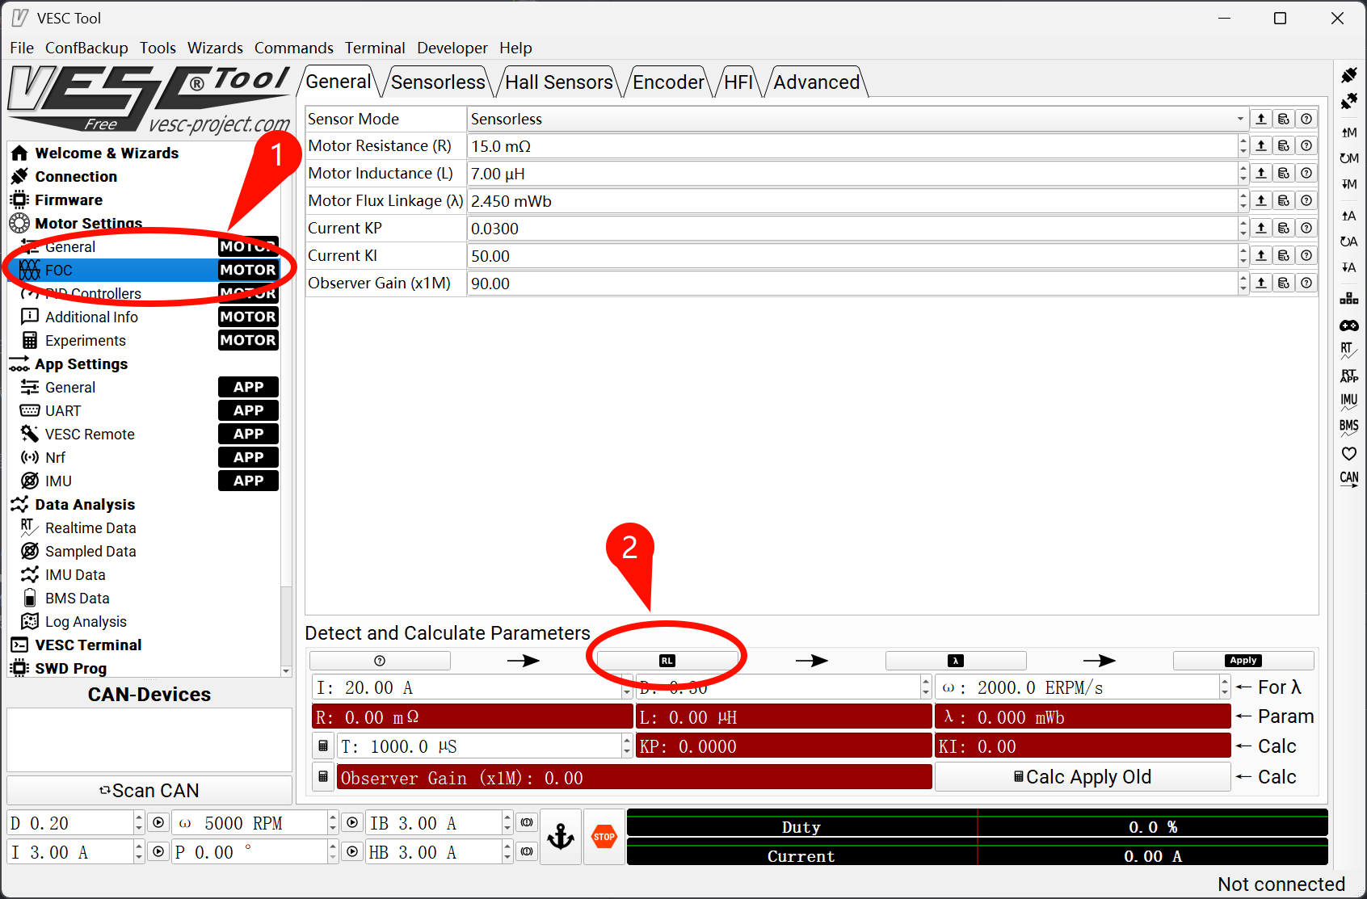Open the Encoder tab
This screenshot has height=899, width=1367.
point(668,82)
